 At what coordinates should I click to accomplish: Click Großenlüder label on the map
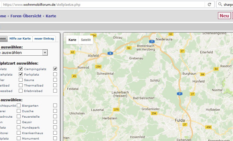[151, 109]
